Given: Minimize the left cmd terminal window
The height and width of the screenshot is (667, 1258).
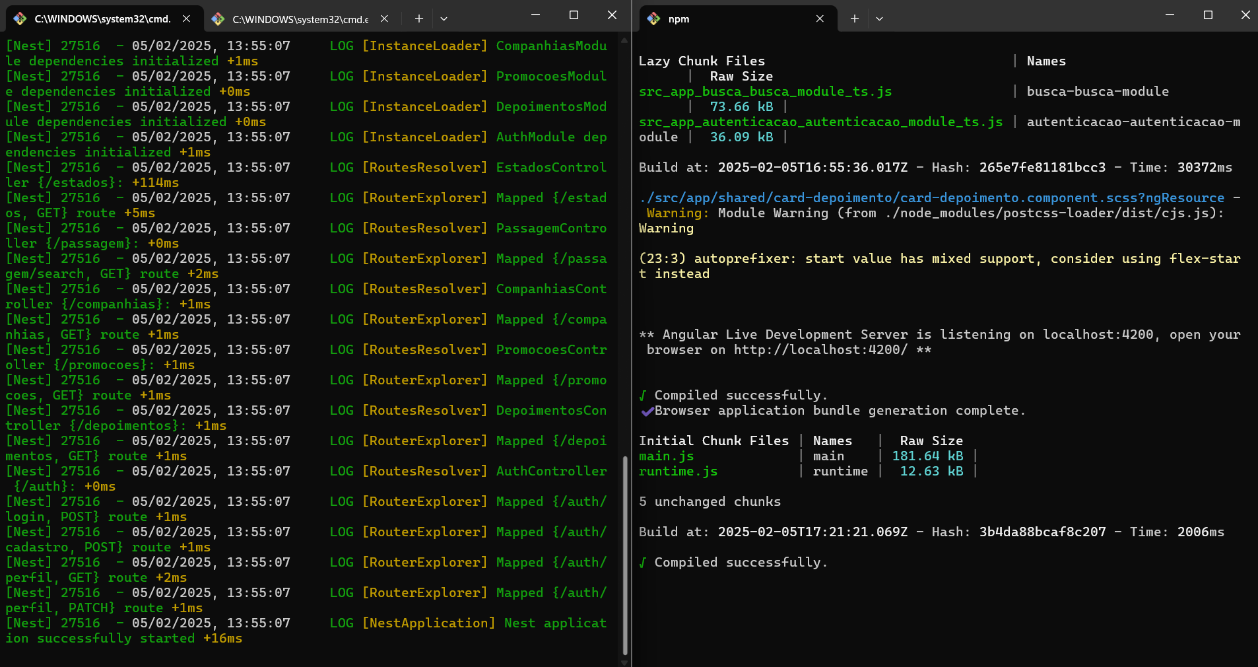Looking at the screenshot, I should click(x=536, y=15).
